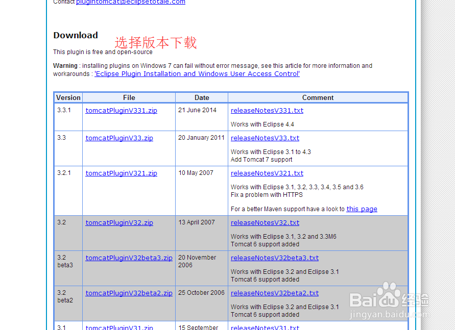Click the Comment column header
This screenshot has width=455, height=330.
point(318,97)
